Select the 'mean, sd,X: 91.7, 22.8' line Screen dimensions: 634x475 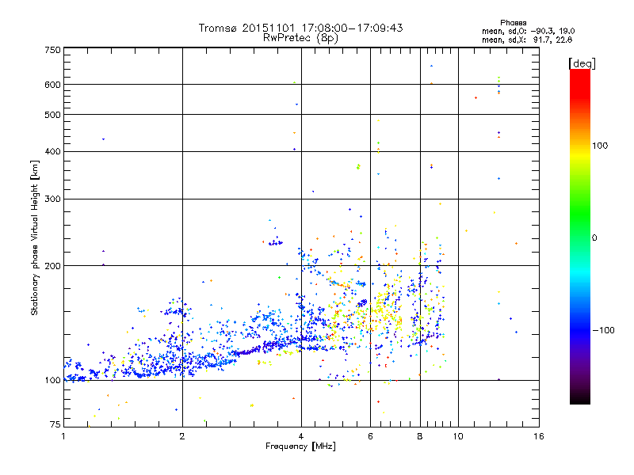click(527, 40)
